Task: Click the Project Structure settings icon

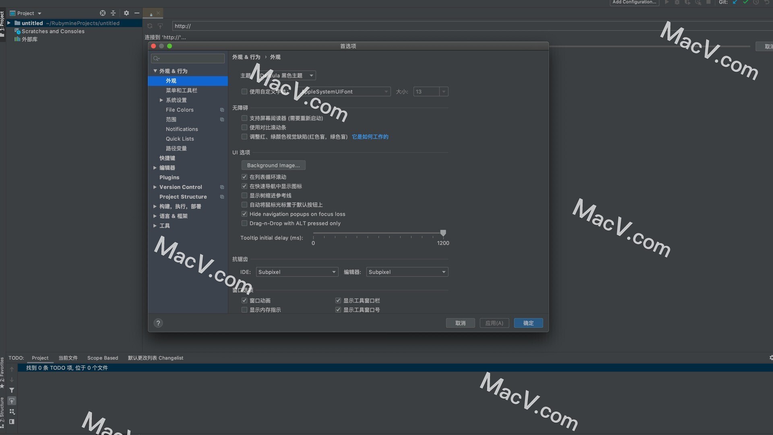Action: (222, 197)
